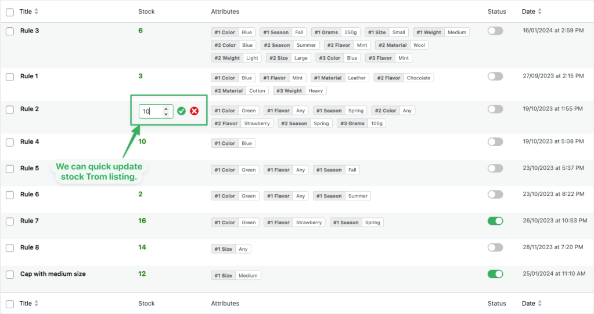Click the Stock column header at top
Image resolution: width=594 pixels, height=314 pixels.
point(146,12)
